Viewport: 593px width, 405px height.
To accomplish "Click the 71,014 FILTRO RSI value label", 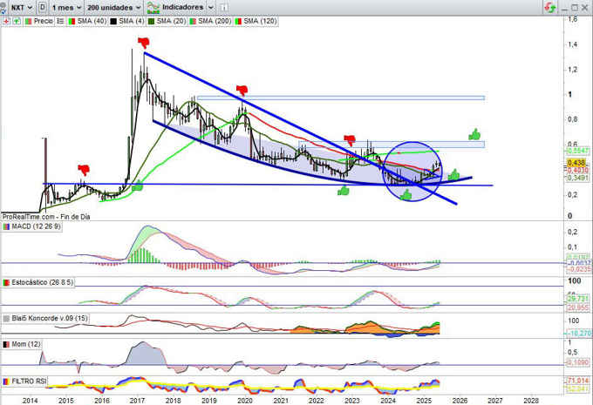I will pos(577,381).
